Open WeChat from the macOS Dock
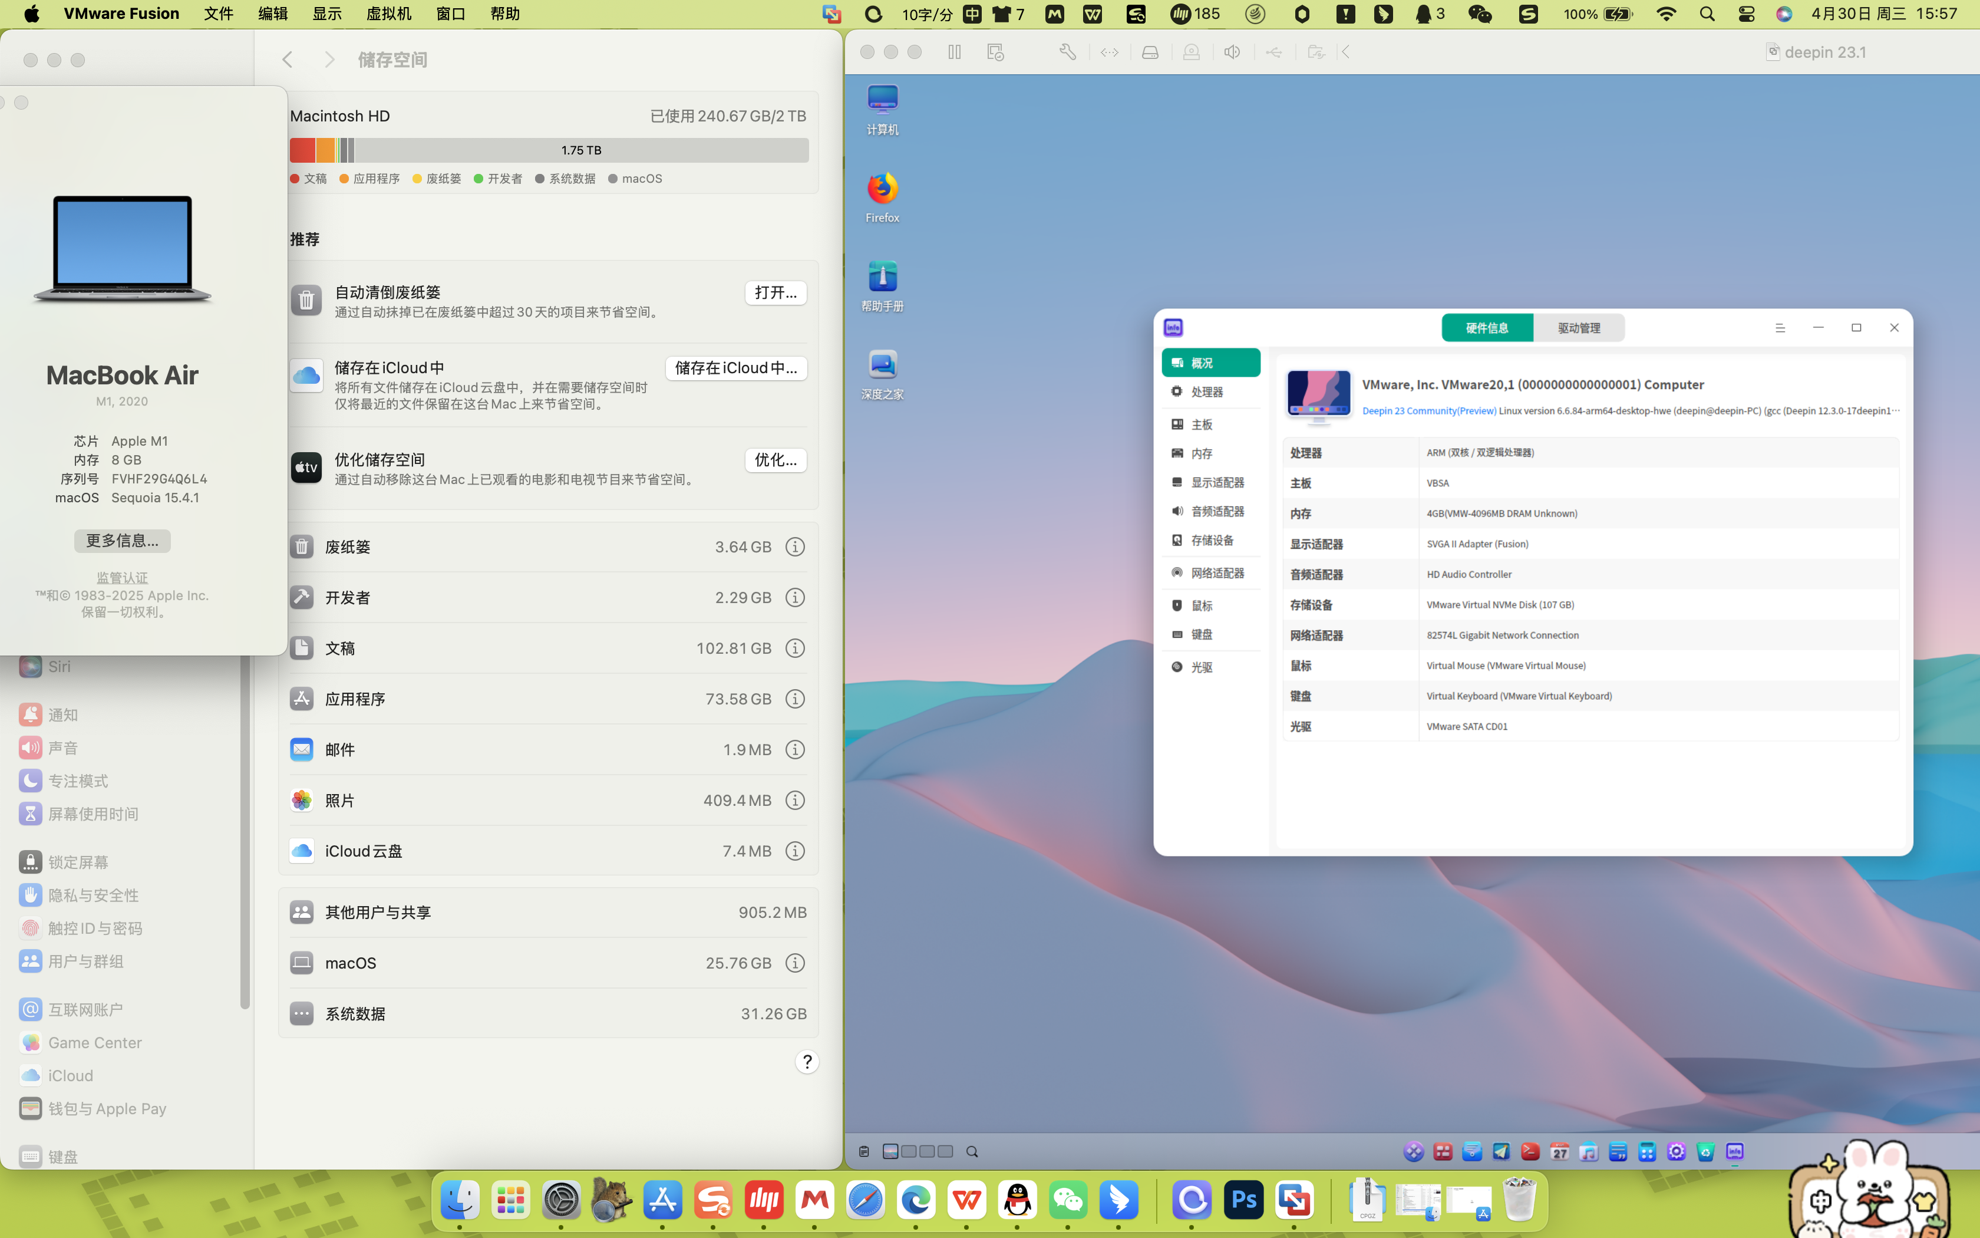1980x1238 pixels. click(1068, 1200)
